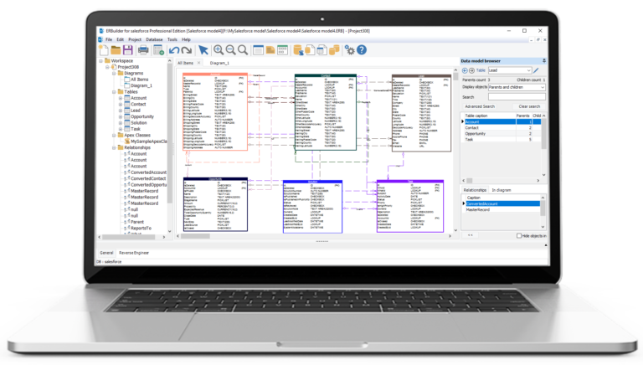
Task: Select the Opportunity row in Table caption list
Action: pyautogui.click(x=502, y=134)
